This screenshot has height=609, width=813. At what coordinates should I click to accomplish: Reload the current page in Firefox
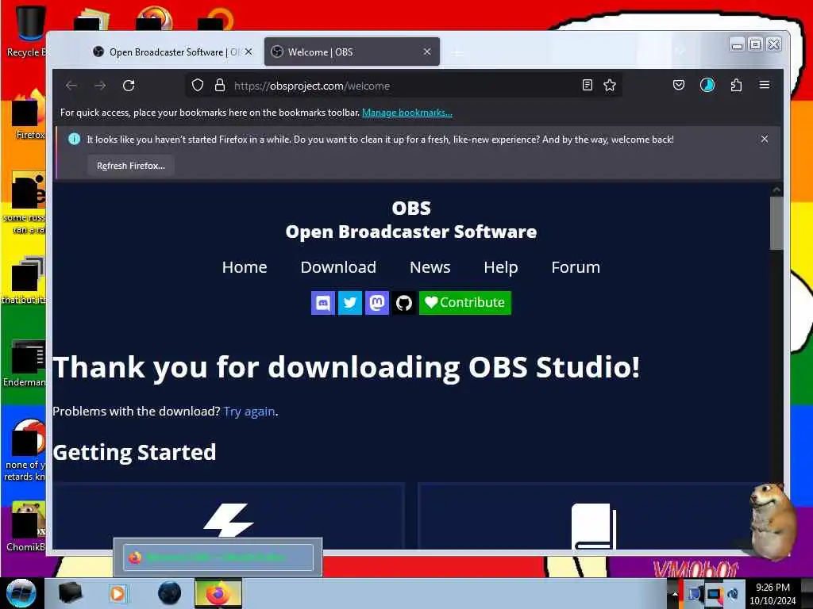click(x=129, y=86)
